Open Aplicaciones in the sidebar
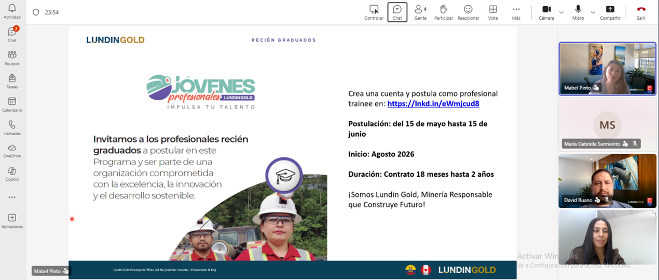Screen dimensions: 659x280 [12, 221]
